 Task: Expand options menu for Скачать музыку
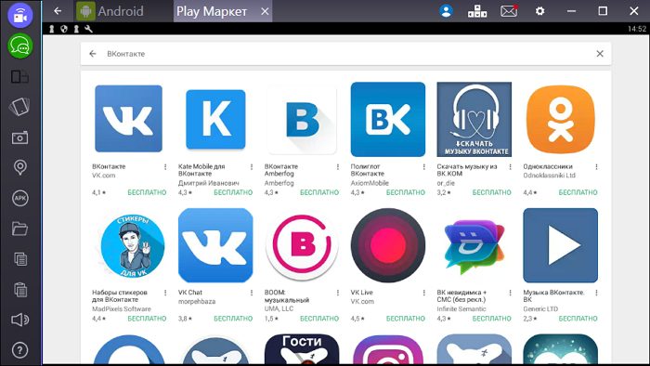coord(511,167)
